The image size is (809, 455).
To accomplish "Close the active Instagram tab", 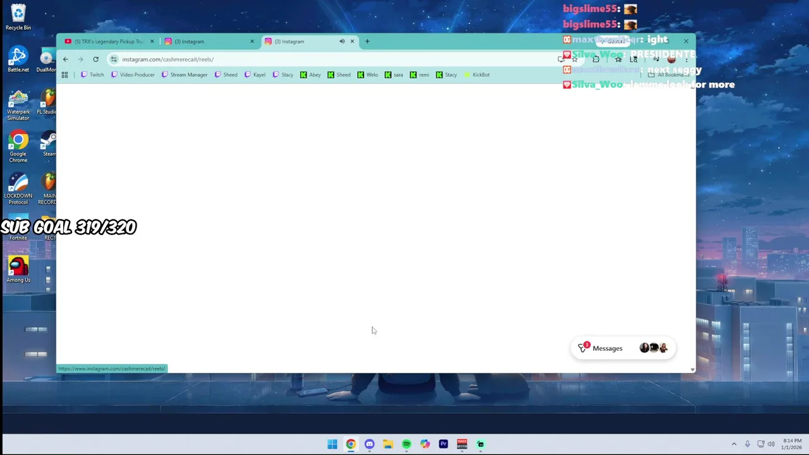I will 352,42.
